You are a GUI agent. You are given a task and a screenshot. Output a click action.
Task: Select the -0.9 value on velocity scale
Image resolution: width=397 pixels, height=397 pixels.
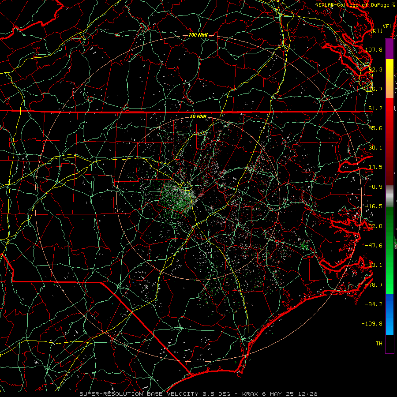(375, 187)
